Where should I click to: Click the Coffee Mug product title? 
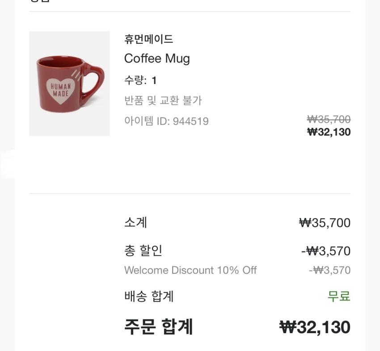pos(157,58)
